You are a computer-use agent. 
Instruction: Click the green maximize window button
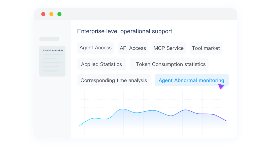(x=59, y=14)
